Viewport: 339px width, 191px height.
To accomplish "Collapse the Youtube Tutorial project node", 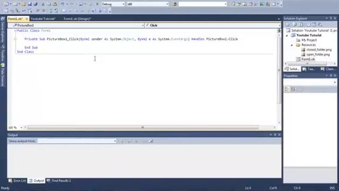I will (287, 36).
